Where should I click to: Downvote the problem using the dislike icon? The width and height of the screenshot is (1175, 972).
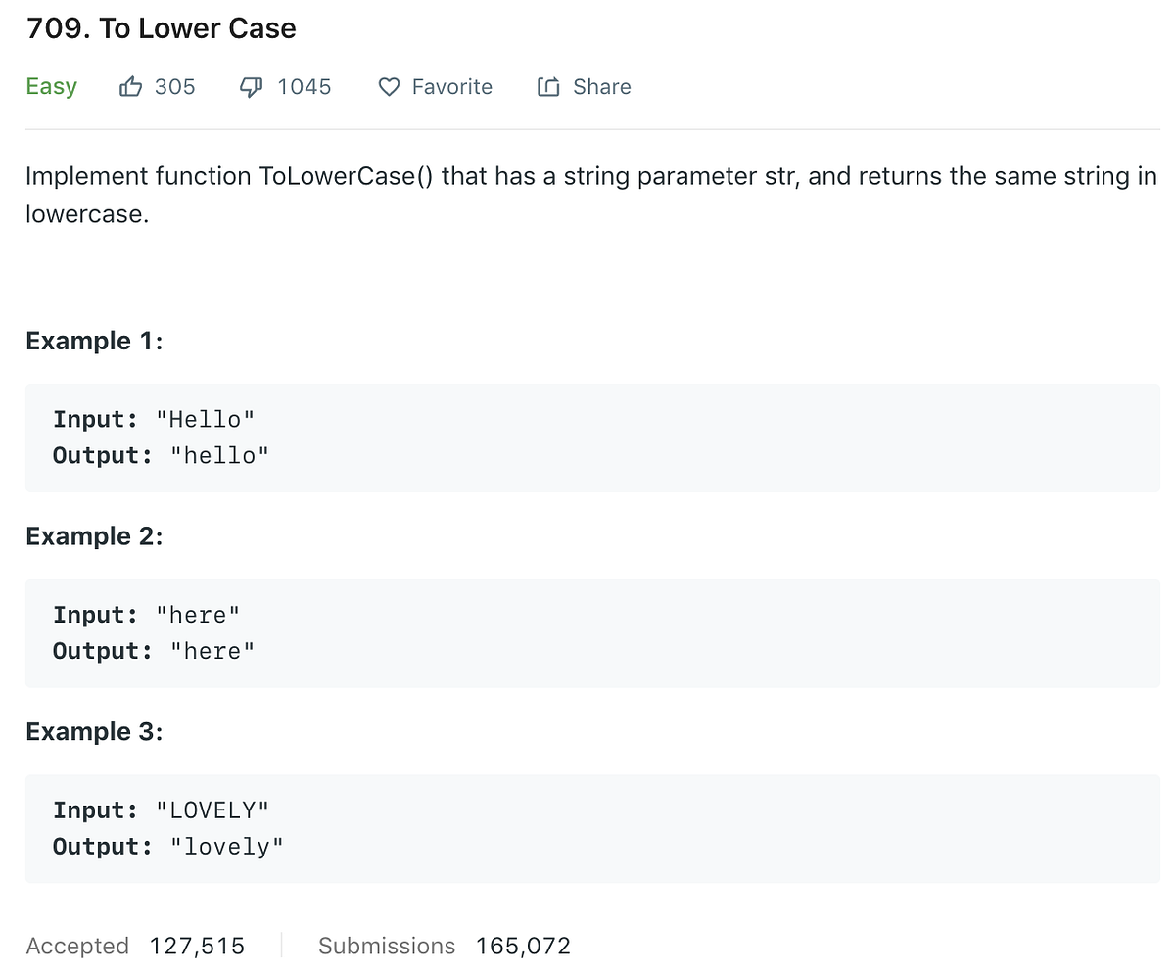click(x=252, y=86)
